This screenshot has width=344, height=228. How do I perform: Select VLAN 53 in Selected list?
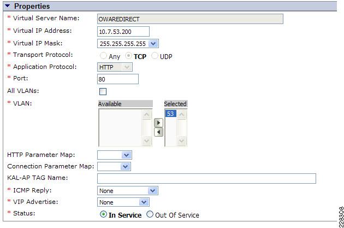click(x=170, y=114)
